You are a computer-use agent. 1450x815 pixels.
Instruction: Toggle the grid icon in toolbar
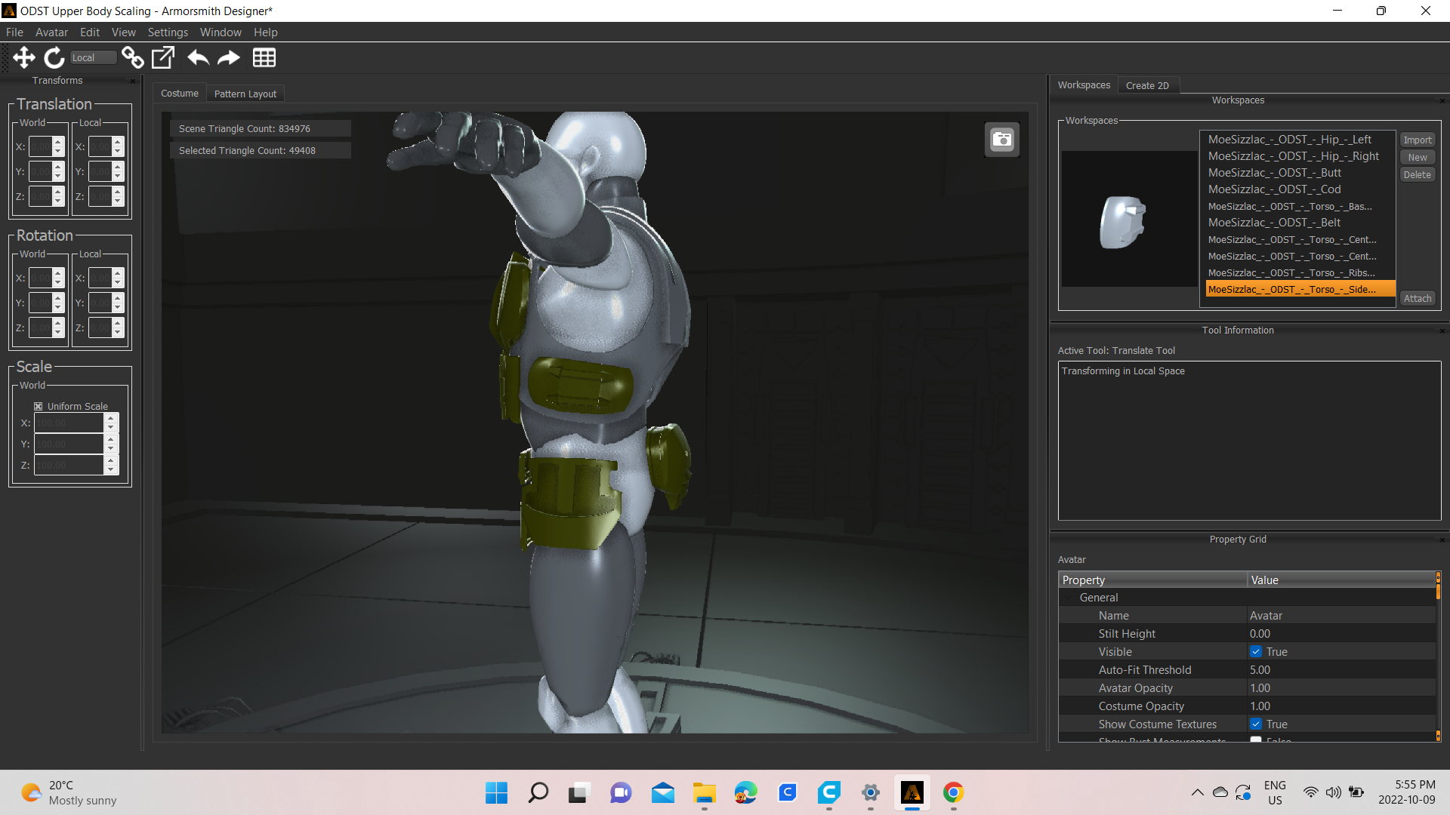(x=264, y=57)
